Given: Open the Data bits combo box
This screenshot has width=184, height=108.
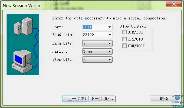Looking at the screenshot, I should [x=110, y=43].
